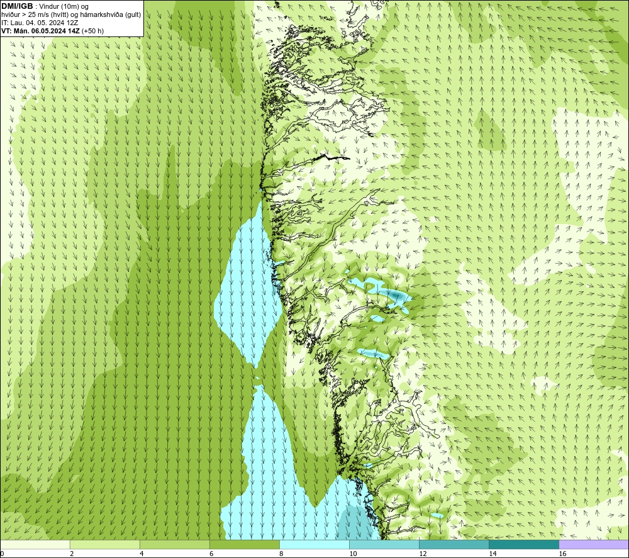Image resolution: width=629 pixels, height=558 pixels.
Task: Pick the 12–14 m/s teal legend swatch
Action: point(454,544)
